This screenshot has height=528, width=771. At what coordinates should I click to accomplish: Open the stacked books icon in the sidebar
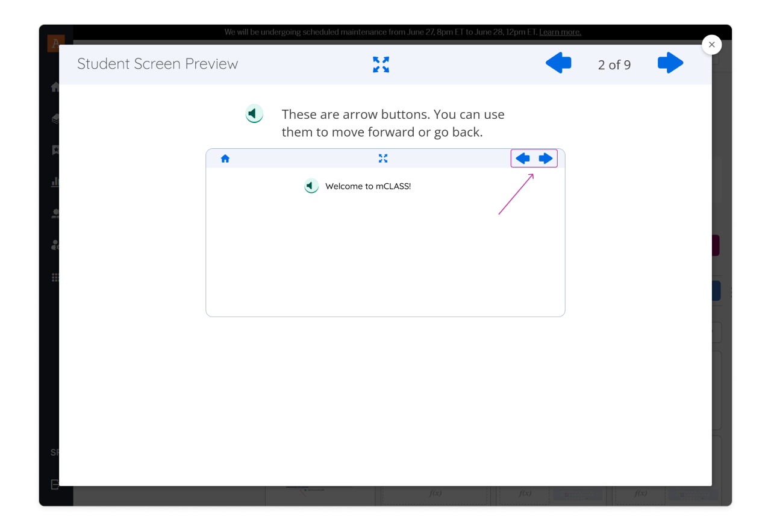(x=55, y=119)
